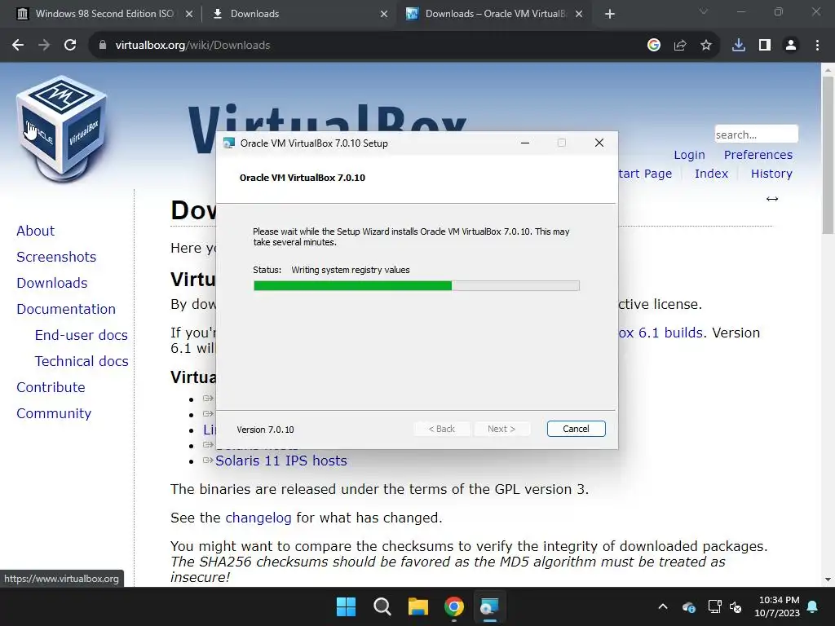The height and width of the screenshot is (626, 835).
Task: Open About in the sidebar
Action: [x=35, y=231]
